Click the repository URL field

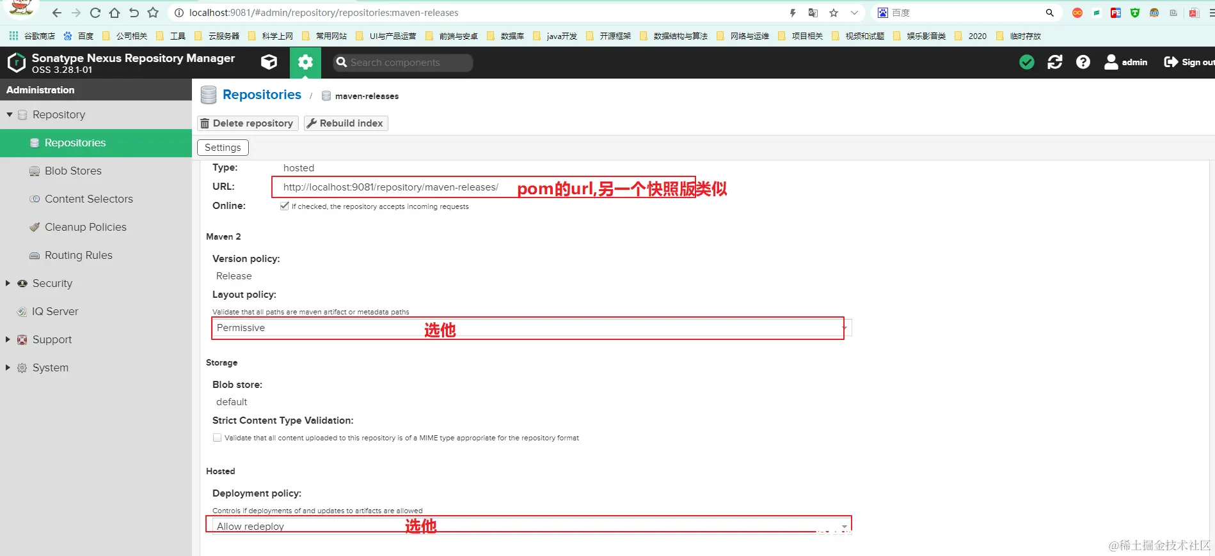click(392, 187)
